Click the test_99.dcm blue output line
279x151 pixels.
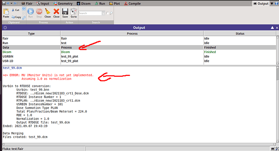coord(12,68)
